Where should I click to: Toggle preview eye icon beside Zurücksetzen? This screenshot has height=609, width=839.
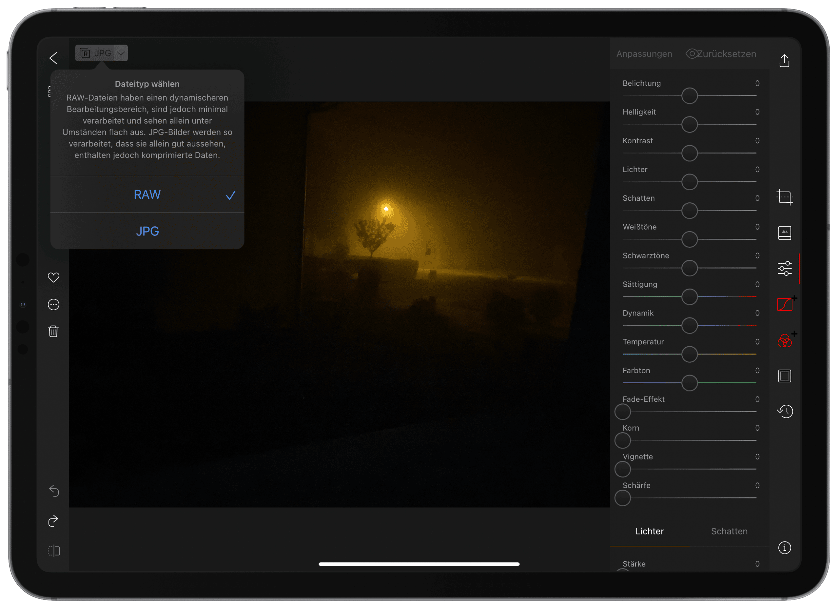click(692, 54)
